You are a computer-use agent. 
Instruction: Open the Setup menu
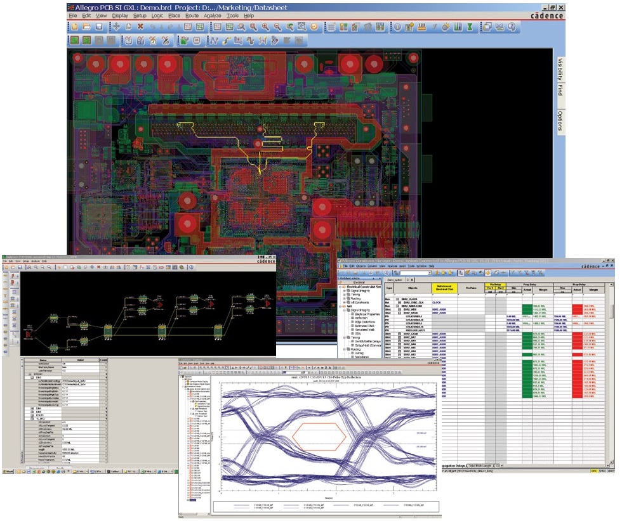click(x=140, y=15)
